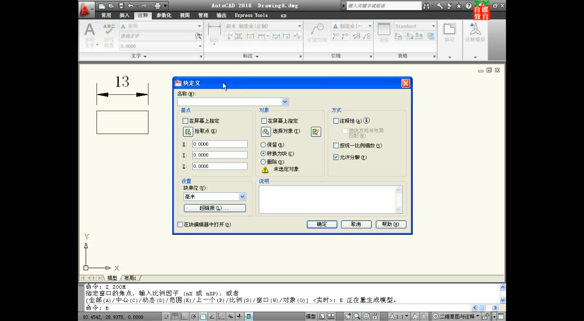The width and height of the screenshot is (584, 321).
Task: Expand the 标注 ribbon panel
Action: coord(251,56)
